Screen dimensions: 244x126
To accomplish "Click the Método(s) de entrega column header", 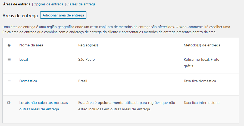I will (x=202, y=45).
